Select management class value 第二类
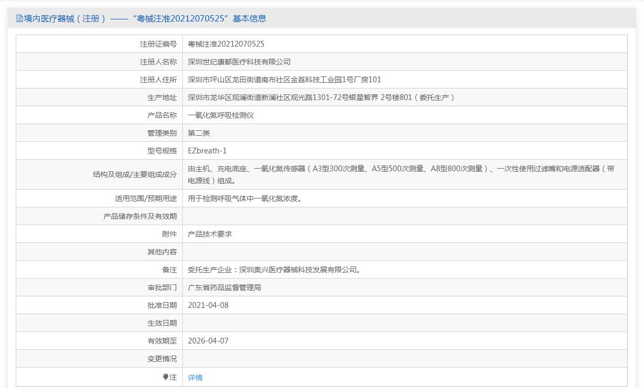Viewport: 644px width, 388px height. click(199, 133)
